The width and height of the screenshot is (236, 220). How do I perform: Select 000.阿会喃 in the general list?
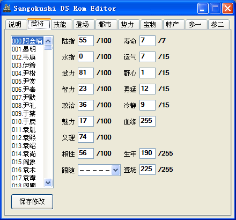[x=27, y=41]
